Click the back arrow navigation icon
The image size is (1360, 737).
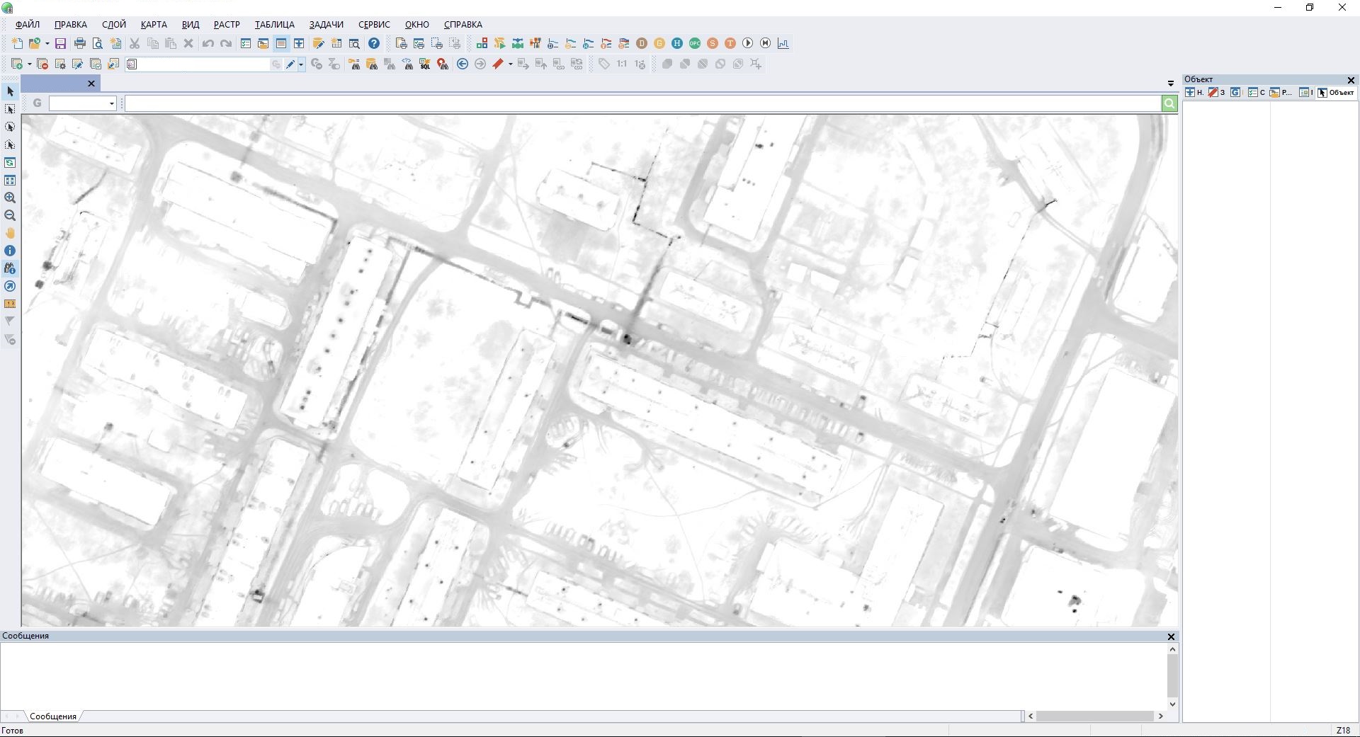pos(463,64)
